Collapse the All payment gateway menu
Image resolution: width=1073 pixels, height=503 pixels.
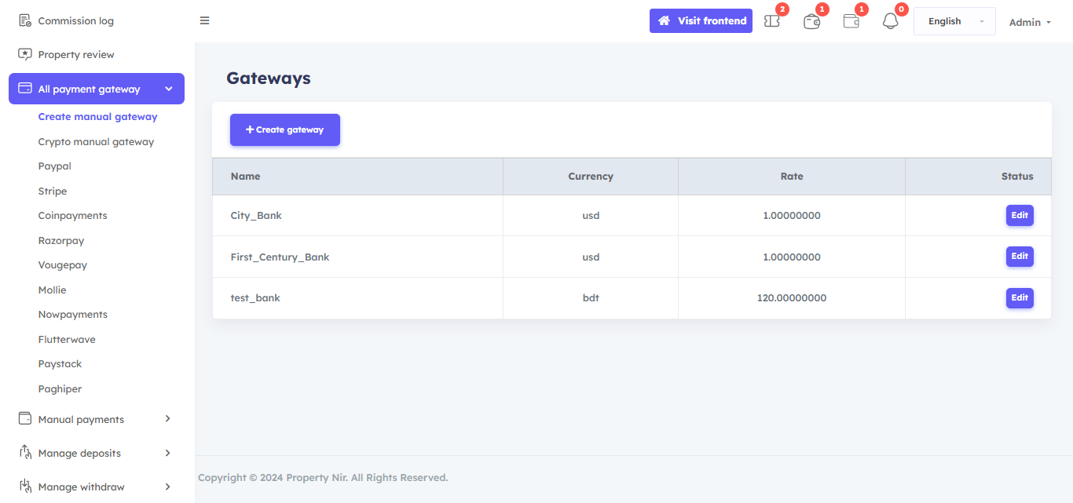[168, 89]
